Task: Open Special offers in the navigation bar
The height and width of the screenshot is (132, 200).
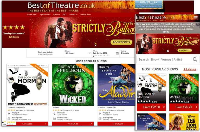Action: click(45, 14)
